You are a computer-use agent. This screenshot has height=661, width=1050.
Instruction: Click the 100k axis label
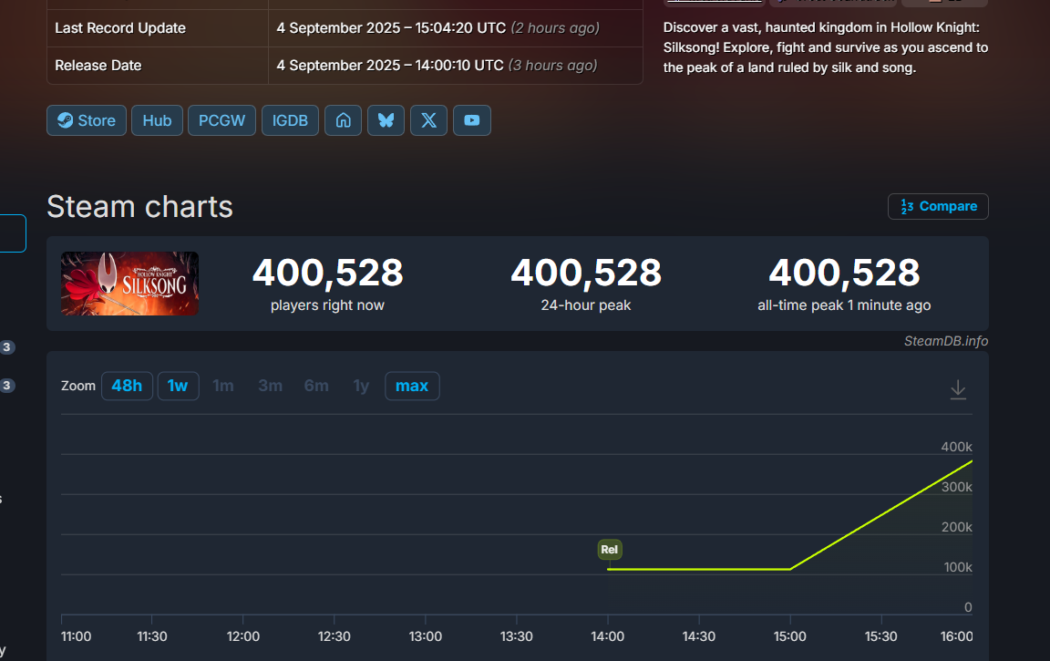pos(958,567)
